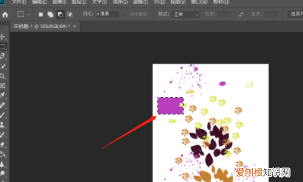Image resolution: width=303 pixels, height=182 pixels.
Task: Select New Selection mode icon
Action: click(x=41, y=15)
